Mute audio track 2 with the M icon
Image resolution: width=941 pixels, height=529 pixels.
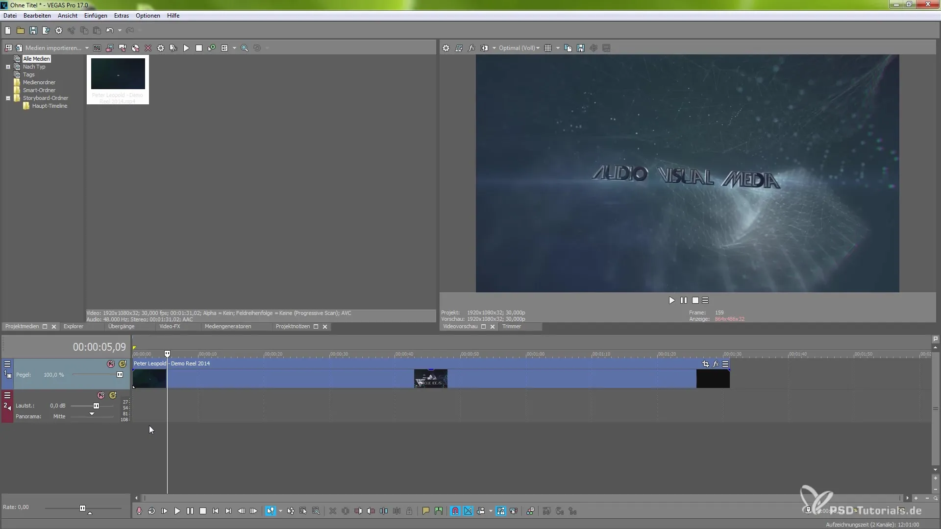(x=101, y=395)
